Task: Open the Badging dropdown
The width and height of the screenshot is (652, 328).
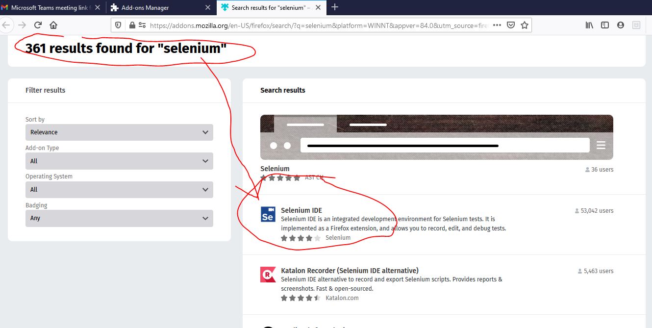Action: (119, 218)
